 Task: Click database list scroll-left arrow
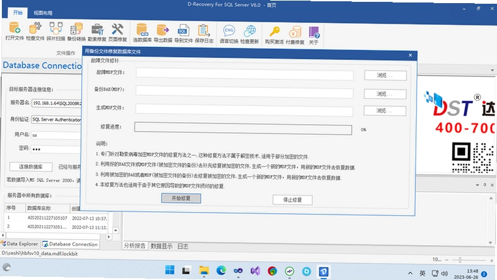coord(3,235)
